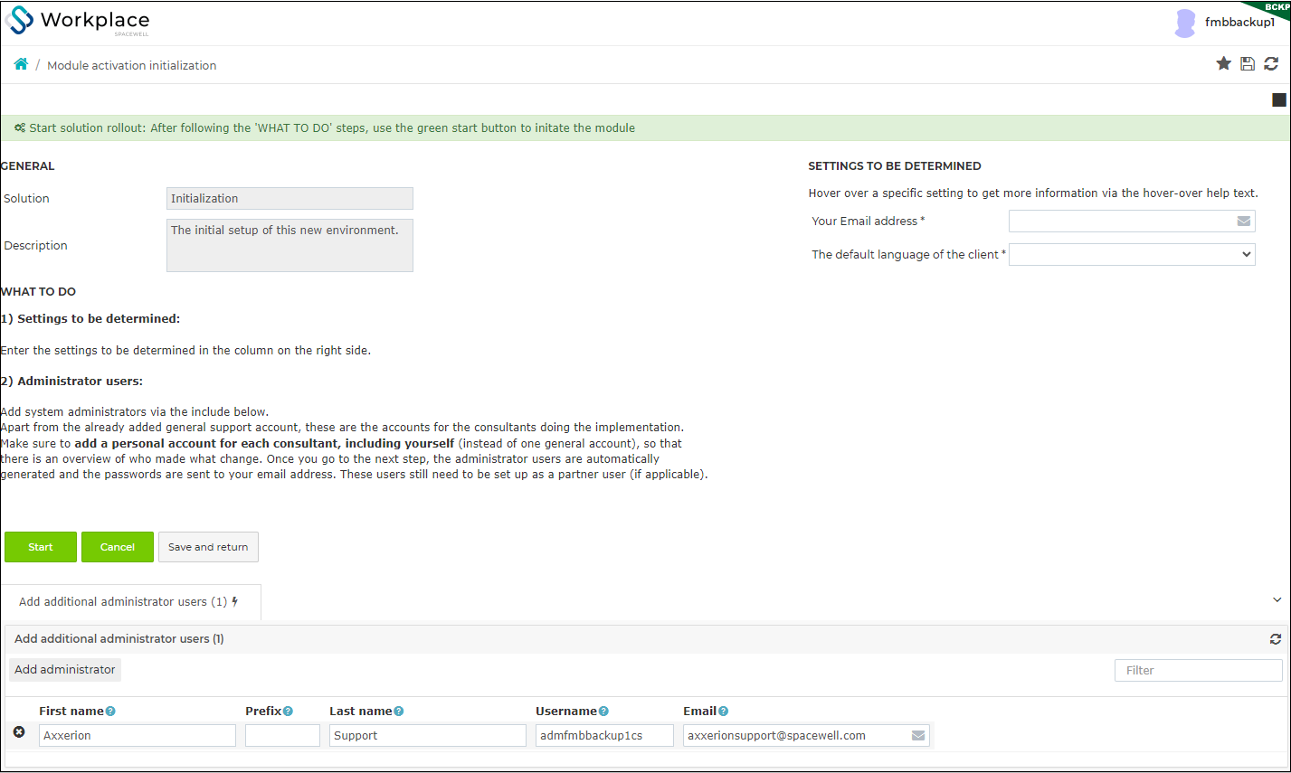Image resolution: width=1291 pixels, height=773 pixels.
Task: Click the Filter input box
Action: click(x=1198, y=671)
